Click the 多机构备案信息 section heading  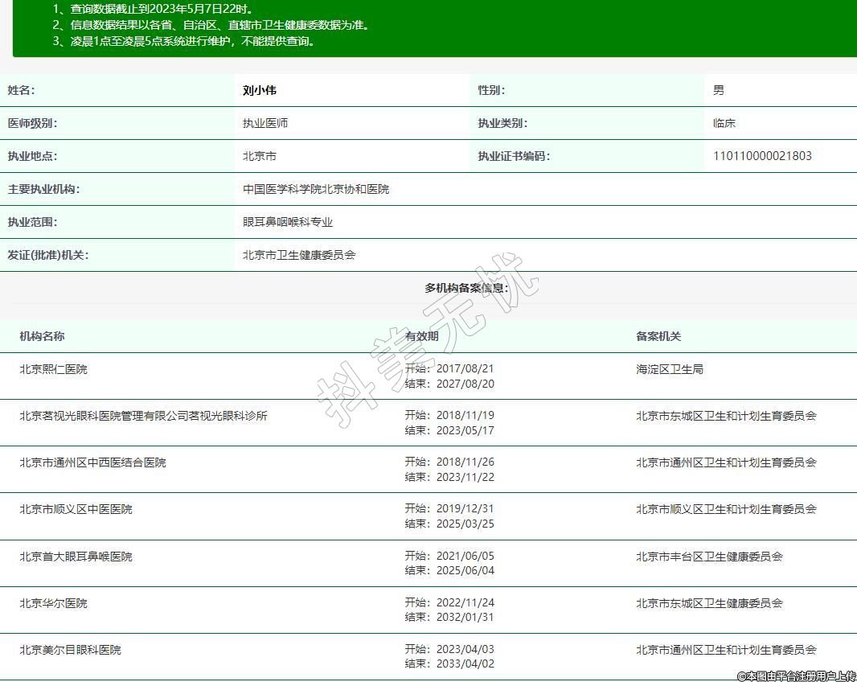point(466,288)
